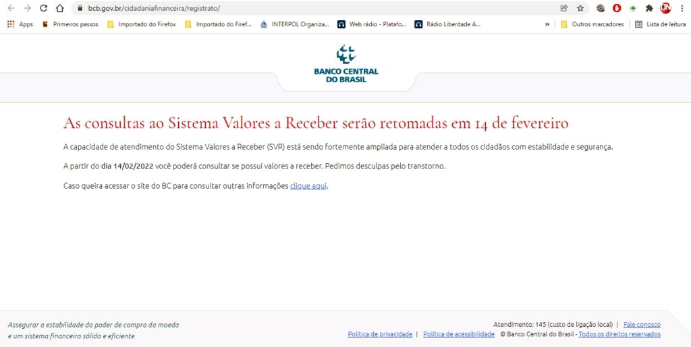Open the red Opera-style extension icon
Viewport: 691px width, 347px height.
tap(617, 8)
